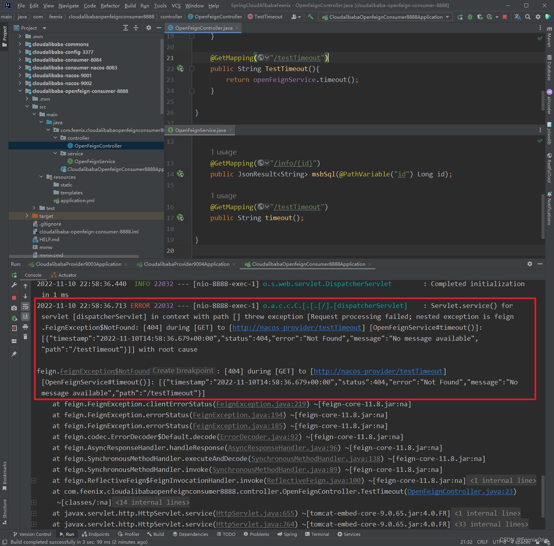Image resolution: width=554 pixels, height=546 pixels.
Task: Click the console up arrow icon
Action: click(x=25, y=286)
